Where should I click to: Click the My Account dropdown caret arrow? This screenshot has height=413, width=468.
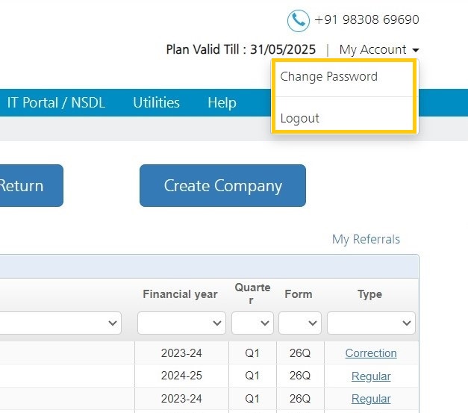(x=416, y=50)
